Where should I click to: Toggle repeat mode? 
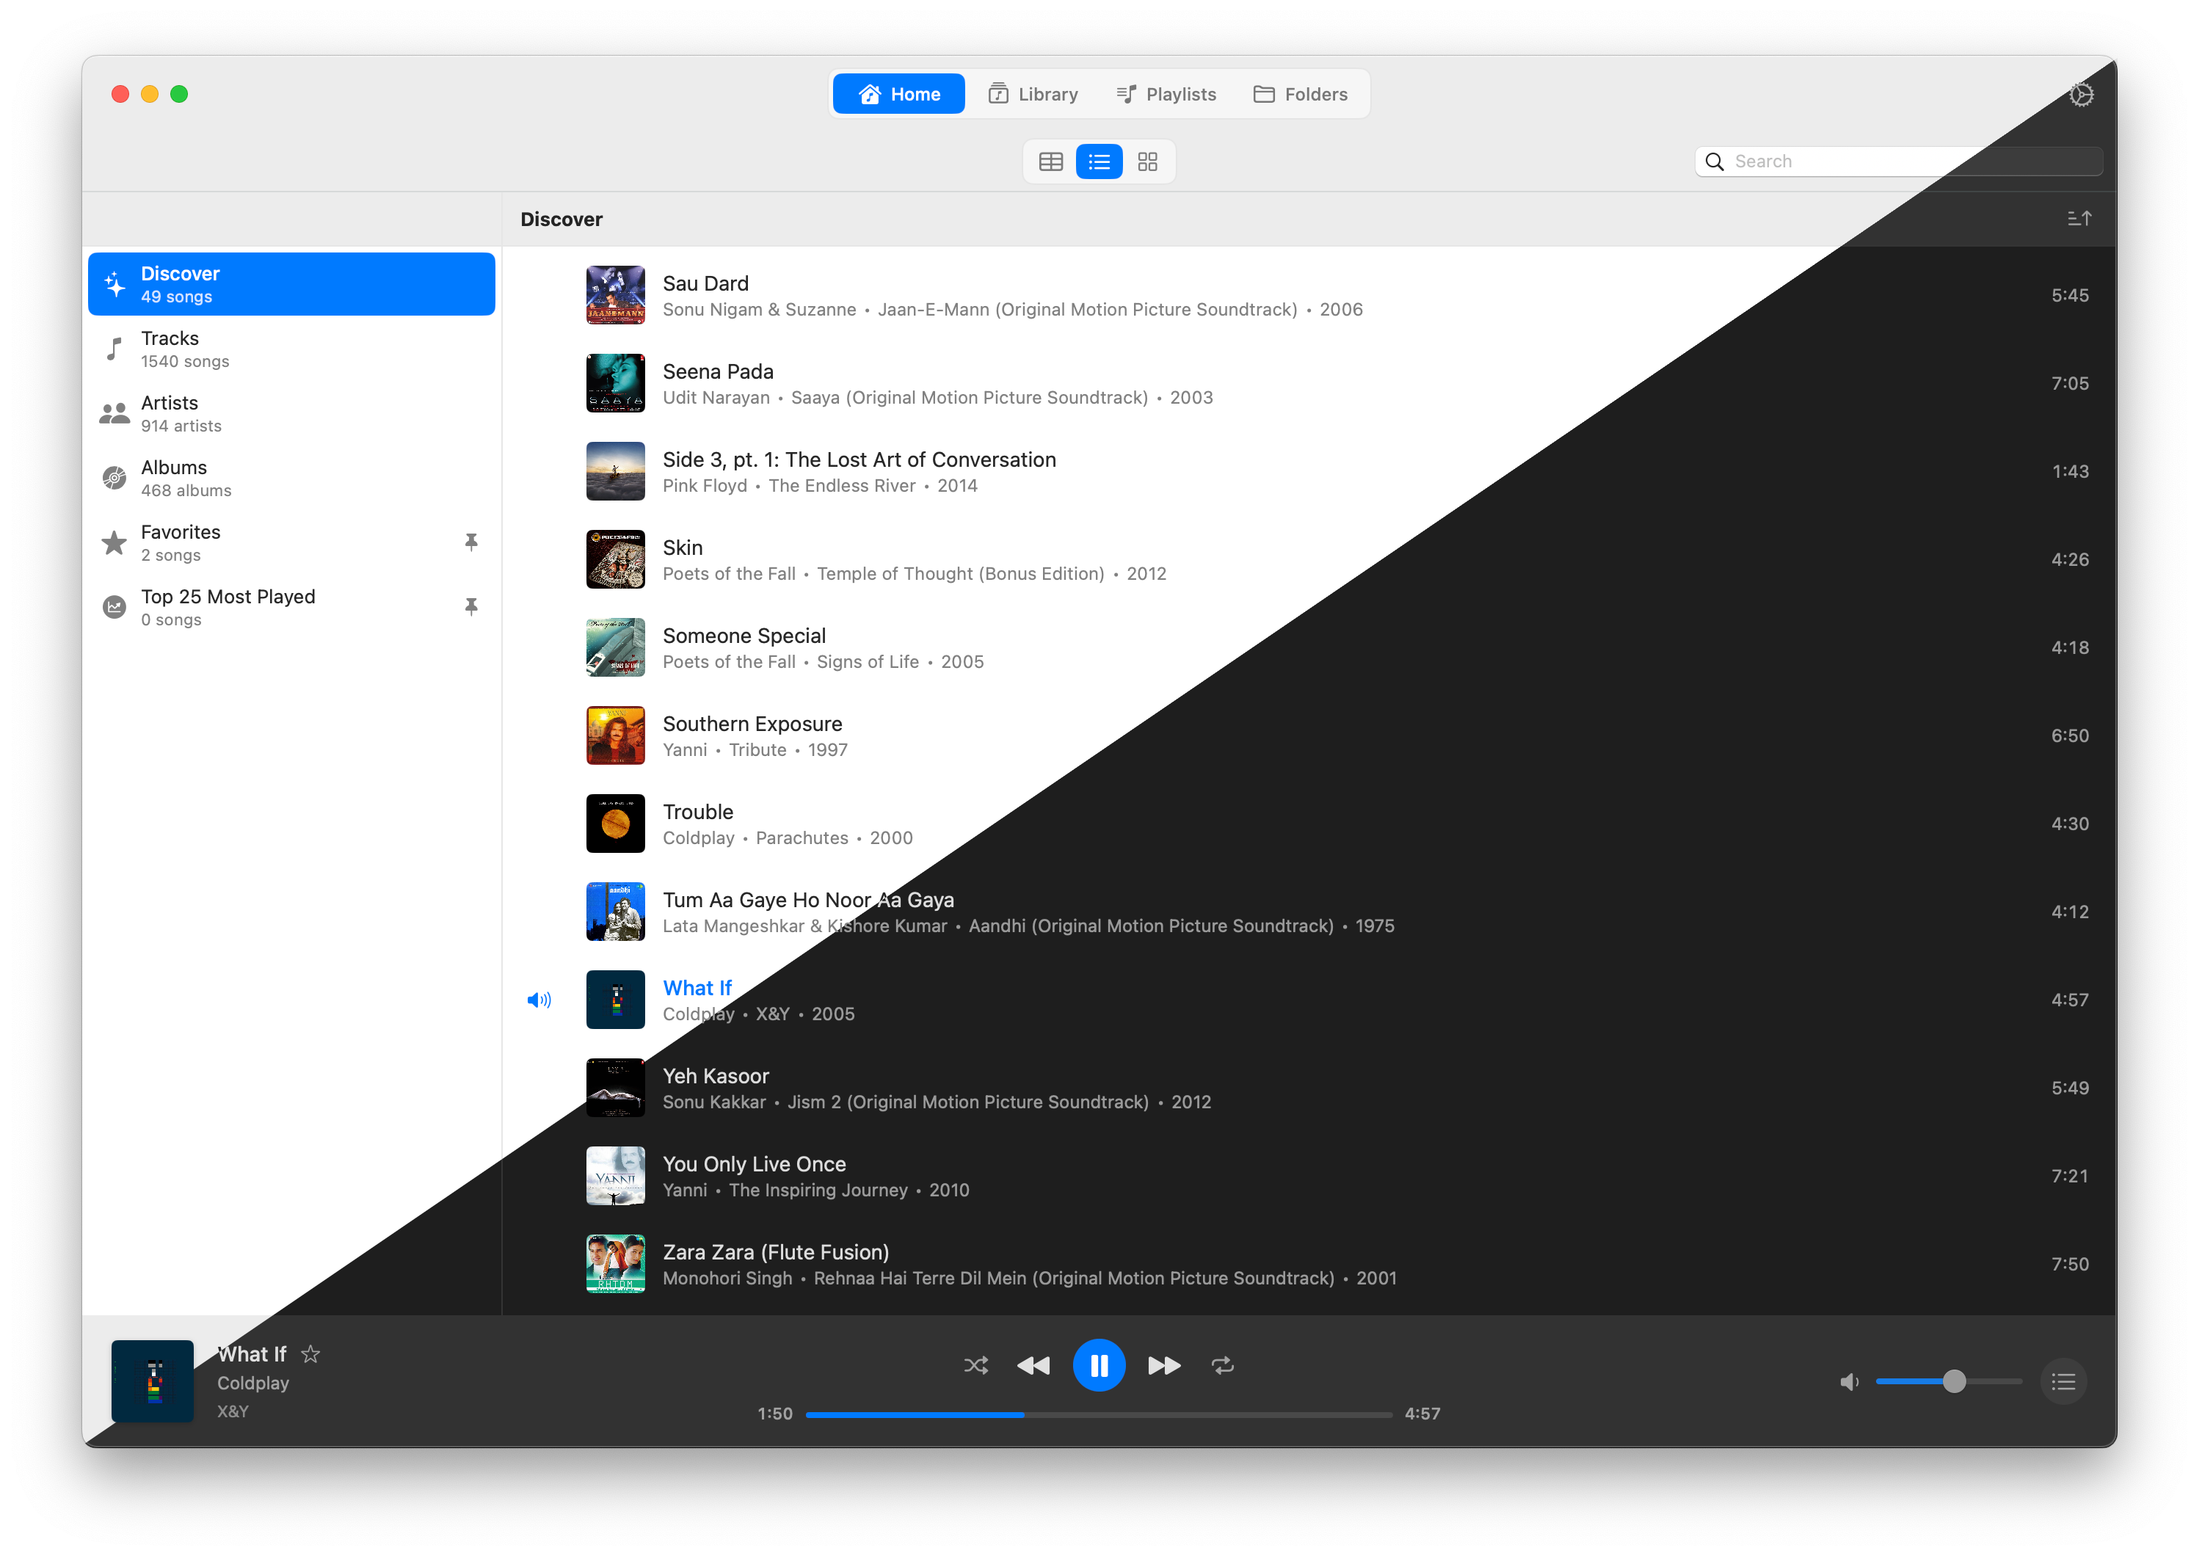[1221, 1365]
